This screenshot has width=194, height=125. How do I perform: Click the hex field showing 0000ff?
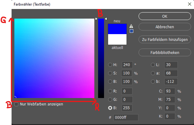pos(126,117)
